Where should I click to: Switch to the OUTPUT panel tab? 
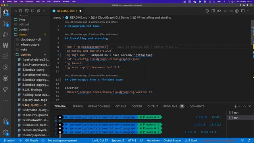152,106
